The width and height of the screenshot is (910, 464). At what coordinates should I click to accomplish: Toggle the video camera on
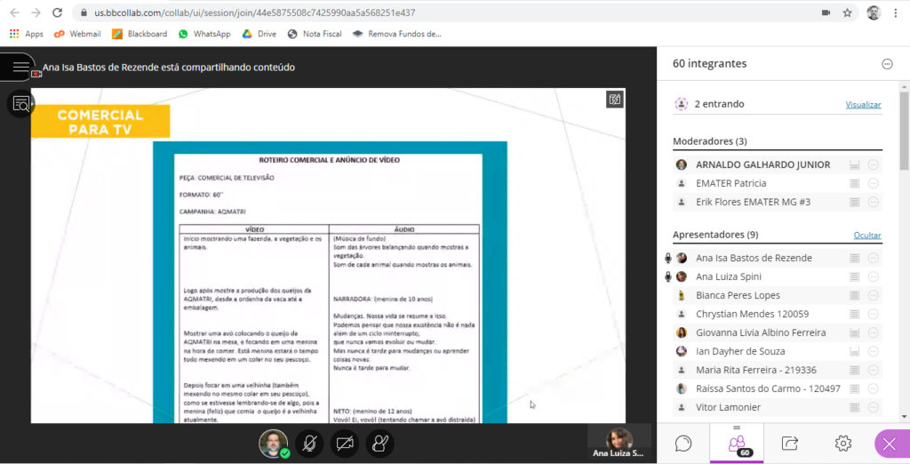345,443
